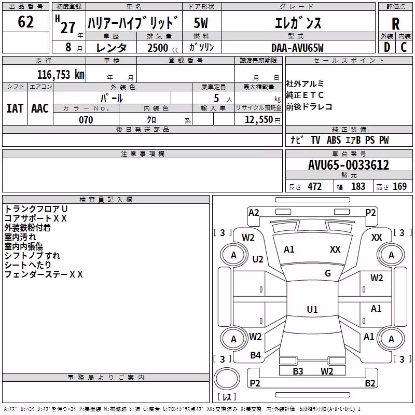Click the length value 472
Viewport: 415px width, 415px height.
pyautogui.click(x=315, y=187)
